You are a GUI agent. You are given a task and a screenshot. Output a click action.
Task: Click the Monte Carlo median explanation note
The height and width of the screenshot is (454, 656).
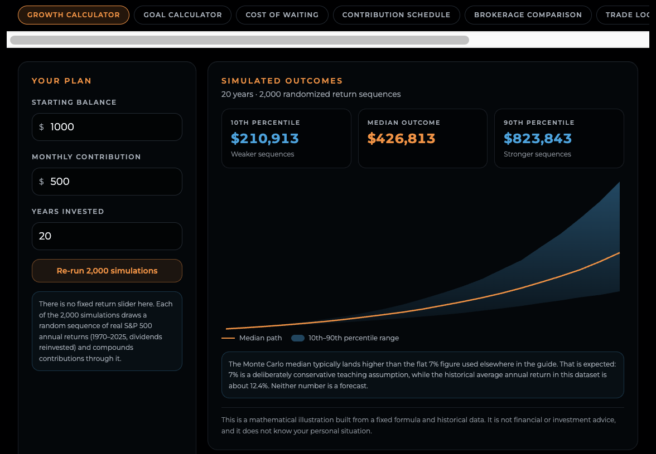tap(423, 375)
